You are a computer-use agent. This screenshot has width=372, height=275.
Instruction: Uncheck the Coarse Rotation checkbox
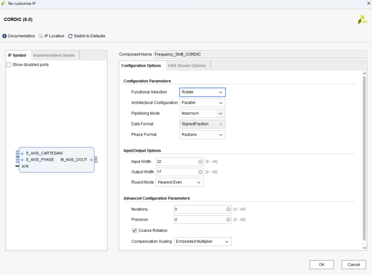134,231
